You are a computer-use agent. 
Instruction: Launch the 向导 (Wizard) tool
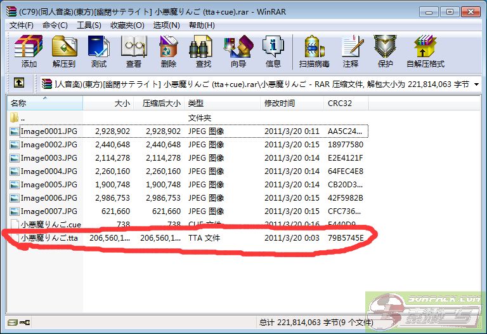click(x=238, y=51)
